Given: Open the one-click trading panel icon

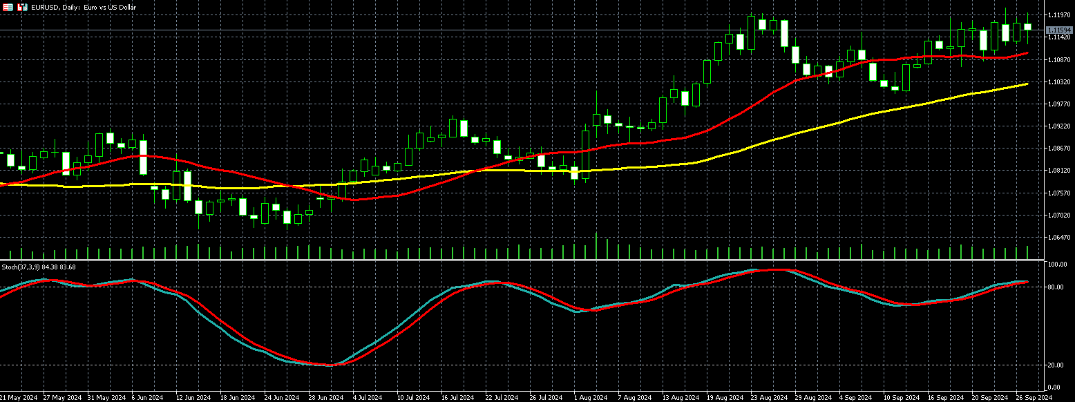Looking at the screenshot, I should click(23, 7).
